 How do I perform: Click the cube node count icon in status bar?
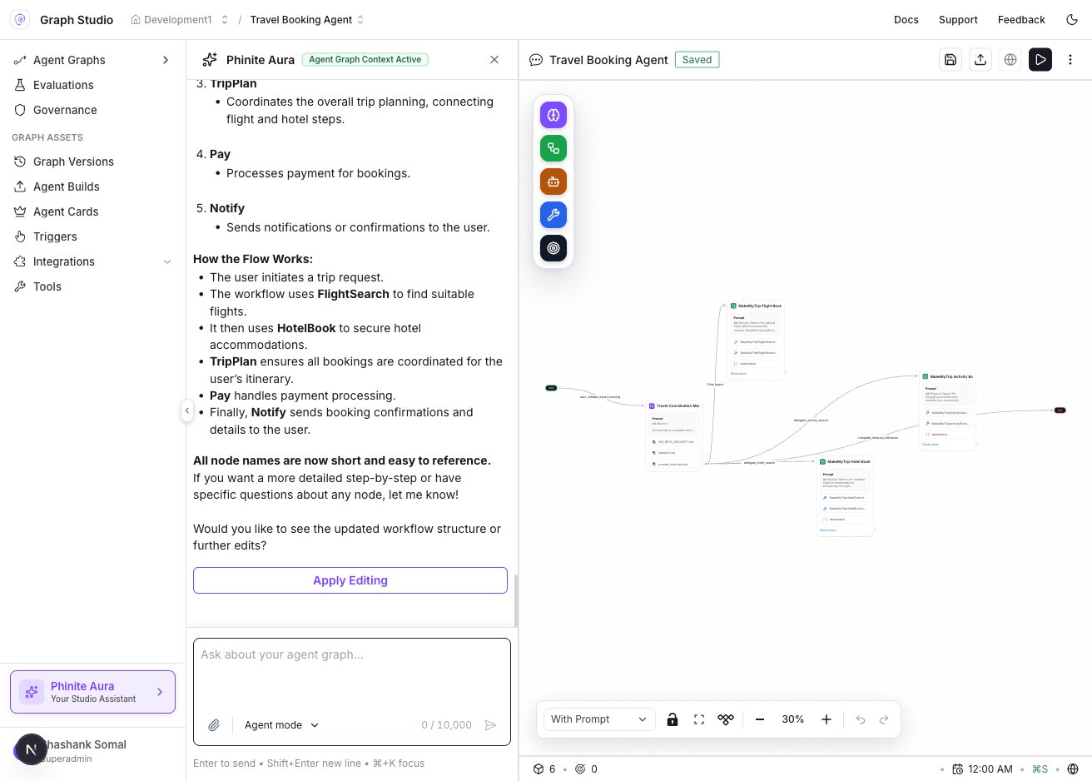(x=538, y=769)
